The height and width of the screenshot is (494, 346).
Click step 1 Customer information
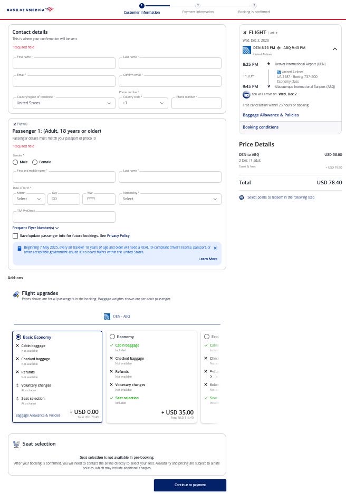141,9
